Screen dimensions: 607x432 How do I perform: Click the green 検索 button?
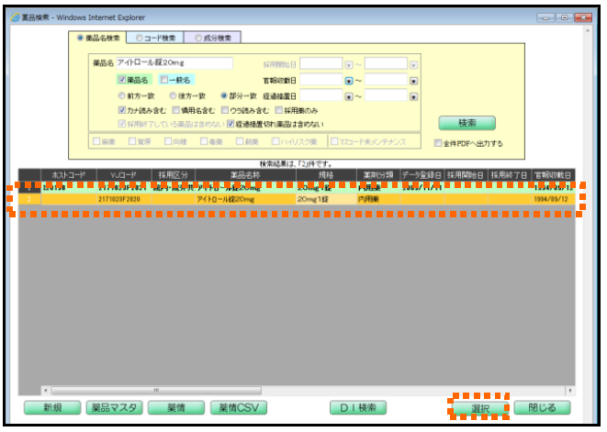click(466, 123)
